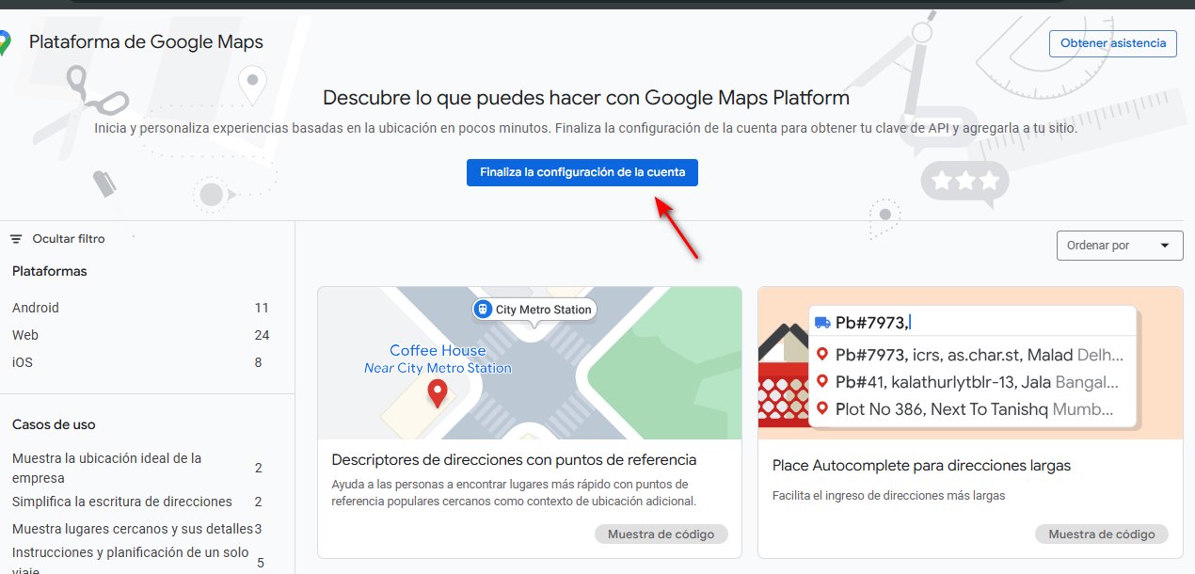
Task: Click the count 11 beside Android
Action: click(x=262, y=308)
